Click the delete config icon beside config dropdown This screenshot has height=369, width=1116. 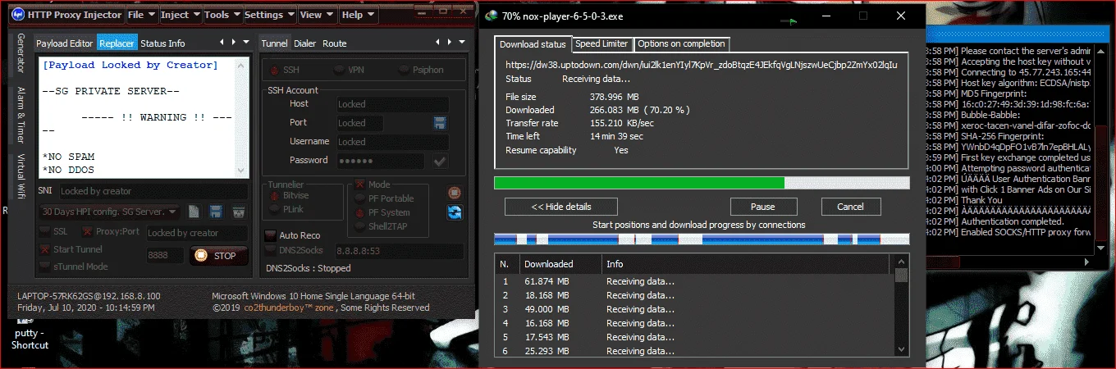(x=239, y=212)
